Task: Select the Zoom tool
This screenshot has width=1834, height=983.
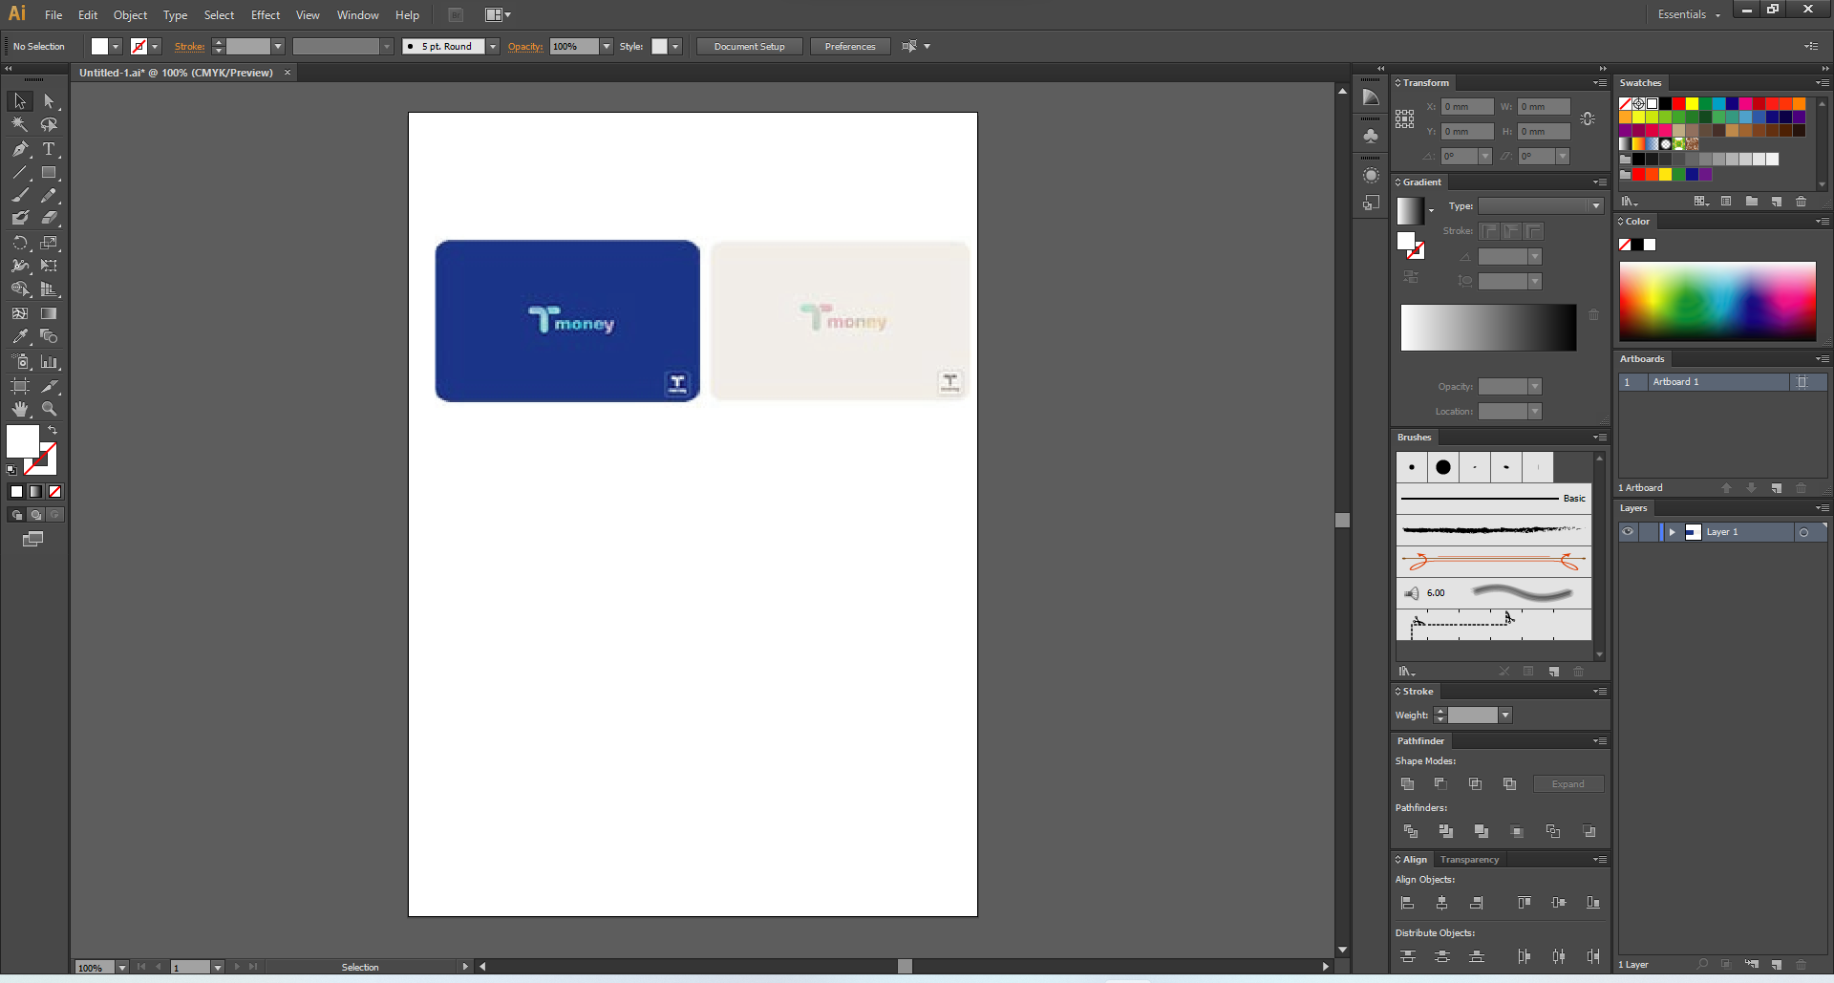Action: pyautogui.click(x=49, y=409)
